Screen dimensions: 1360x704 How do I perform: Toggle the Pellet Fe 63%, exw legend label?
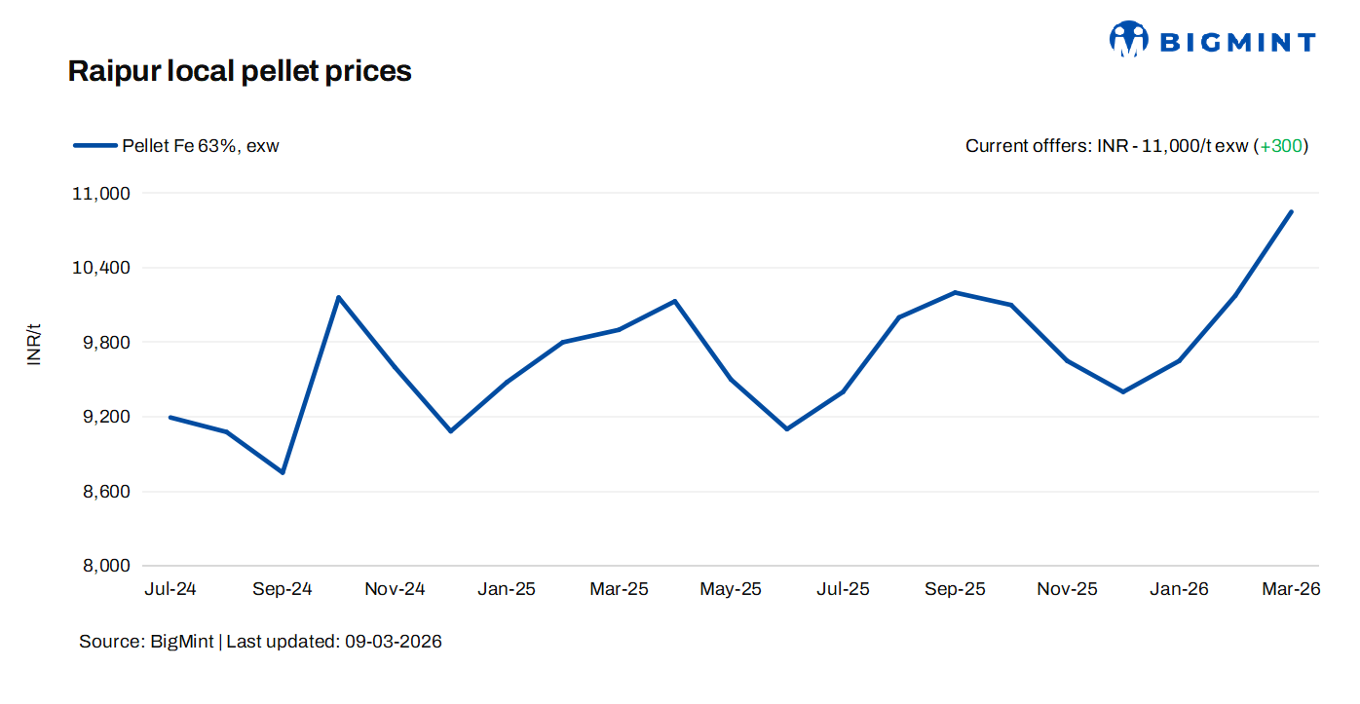(201, 146)
